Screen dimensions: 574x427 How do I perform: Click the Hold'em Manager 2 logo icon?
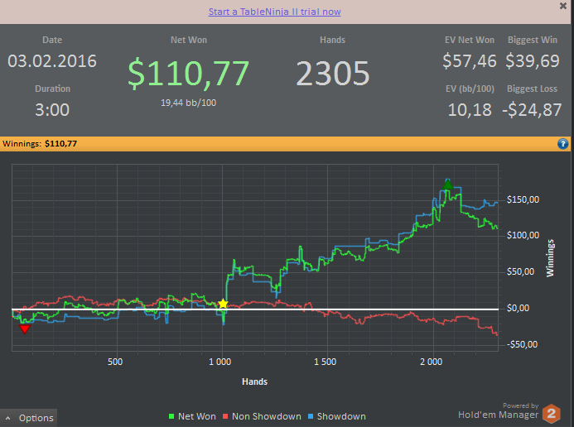point(552,414)
